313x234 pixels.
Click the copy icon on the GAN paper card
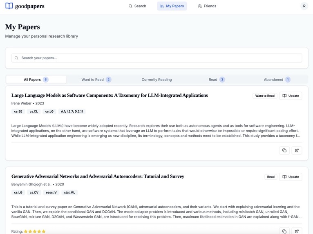click(284, 231)
